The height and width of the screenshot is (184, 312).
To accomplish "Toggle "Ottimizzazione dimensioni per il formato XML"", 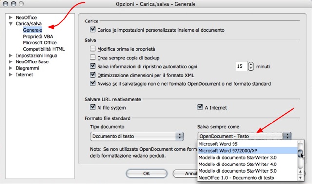I will [93, 75].
